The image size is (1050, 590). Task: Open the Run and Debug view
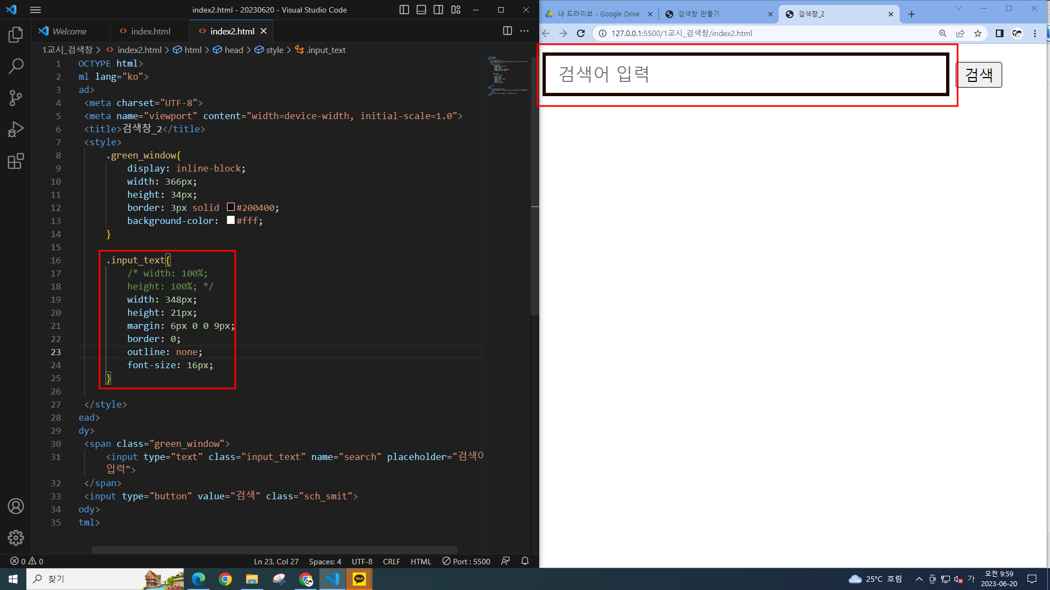coord(16,129)
